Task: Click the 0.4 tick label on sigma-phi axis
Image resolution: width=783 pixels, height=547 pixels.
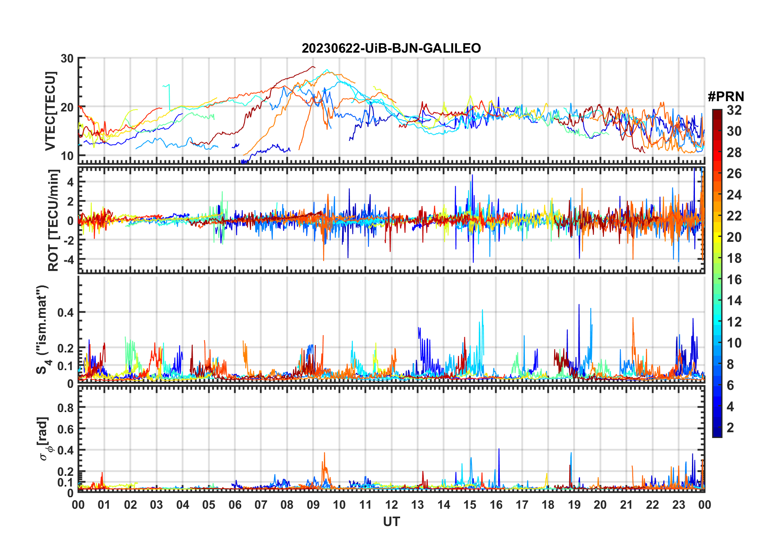Action: click(x=65, y=450)
